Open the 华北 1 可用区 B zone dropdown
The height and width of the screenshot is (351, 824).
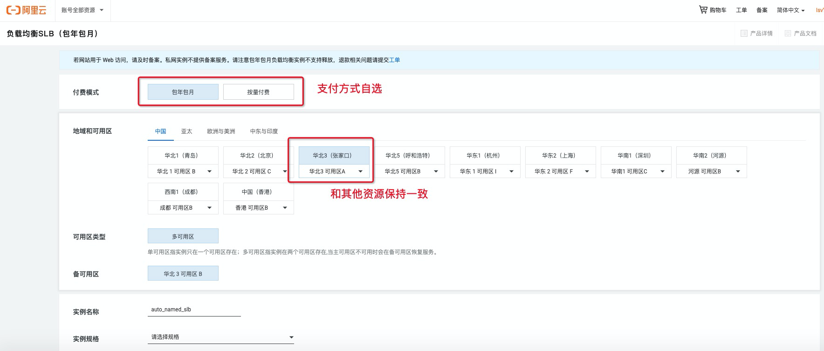(x=183, y=172)
